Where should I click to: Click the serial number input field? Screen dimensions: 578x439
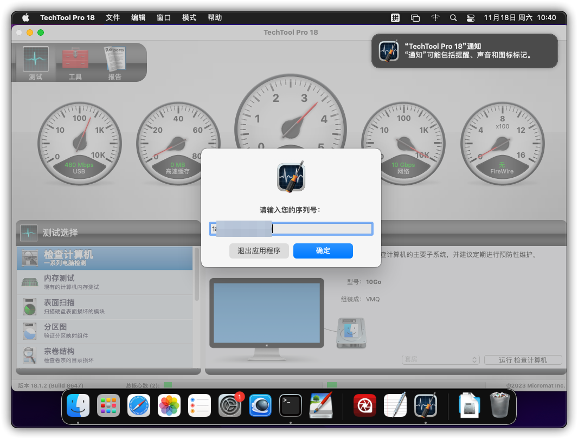tap(291, 229)
